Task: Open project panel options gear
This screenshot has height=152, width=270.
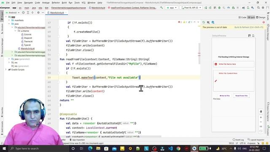Action: [x=38, y=13]
